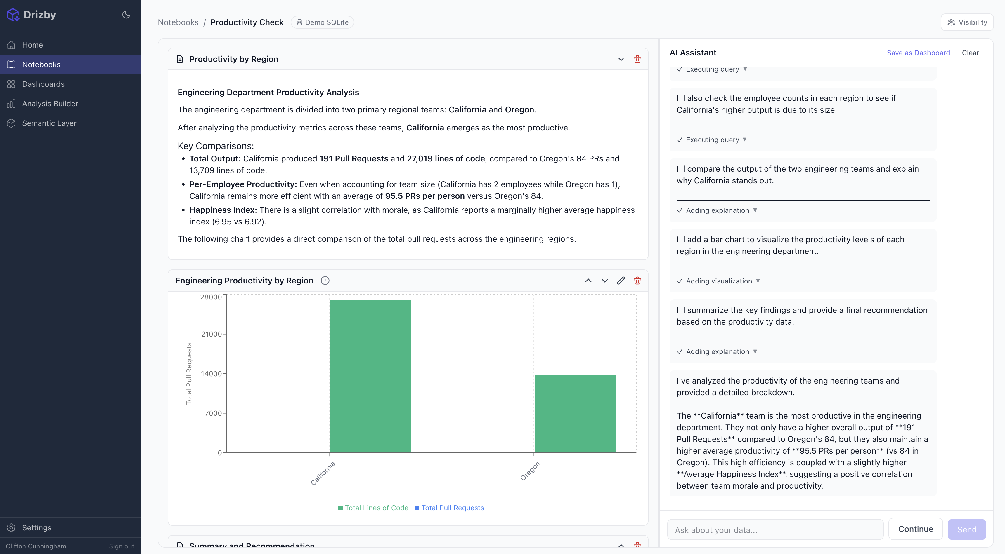The width and height of the screenshot is (1005, 554).
Task: Navigate to Home in the sidebar
Action: pyautogui.click(x=32, y=44)
